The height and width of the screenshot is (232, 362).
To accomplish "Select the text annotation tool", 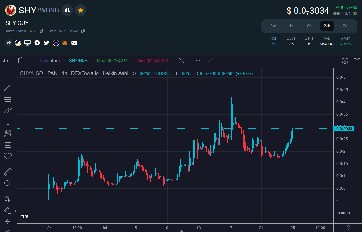I will [8, 122].
